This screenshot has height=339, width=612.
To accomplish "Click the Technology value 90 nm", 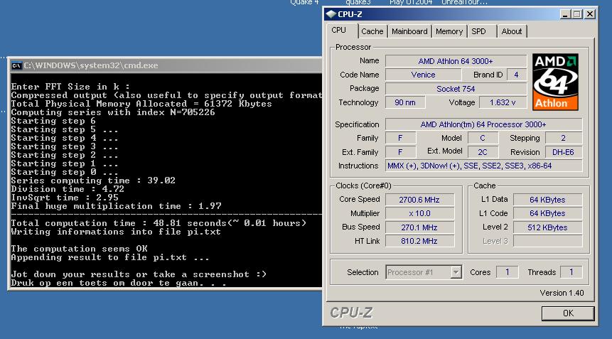I will pyautogui.click(x=404, y=102).
